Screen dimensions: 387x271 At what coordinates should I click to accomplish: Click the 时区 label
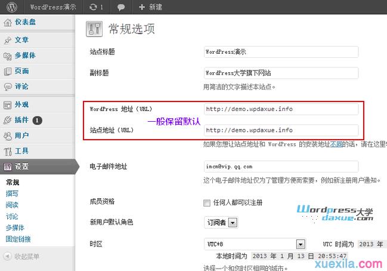click(96, 244)
